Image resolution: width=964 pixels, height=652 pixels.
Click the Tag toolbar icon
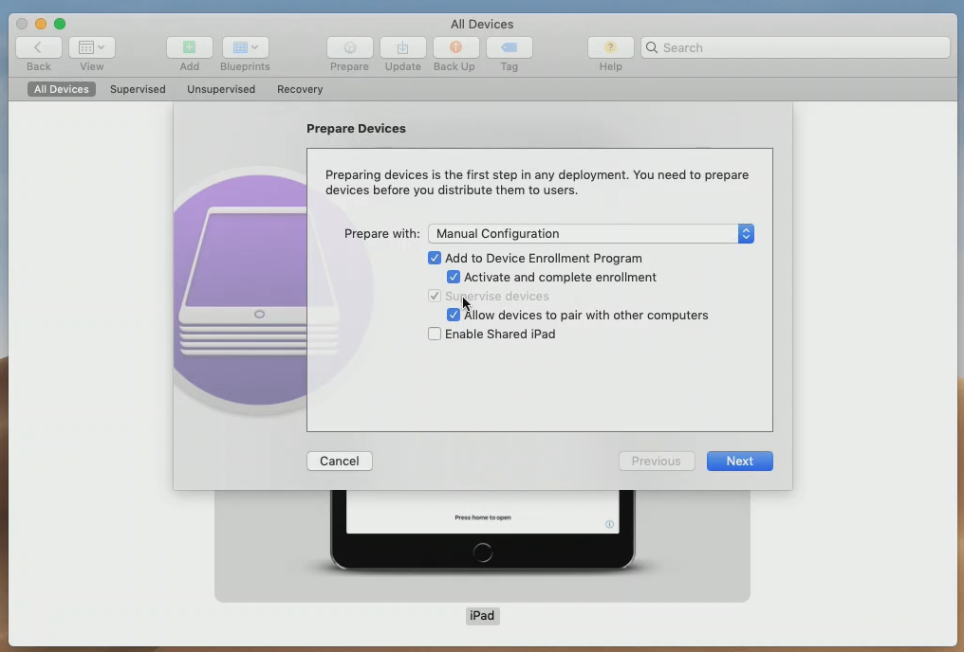pyautogui.click(x=510, y=47)
